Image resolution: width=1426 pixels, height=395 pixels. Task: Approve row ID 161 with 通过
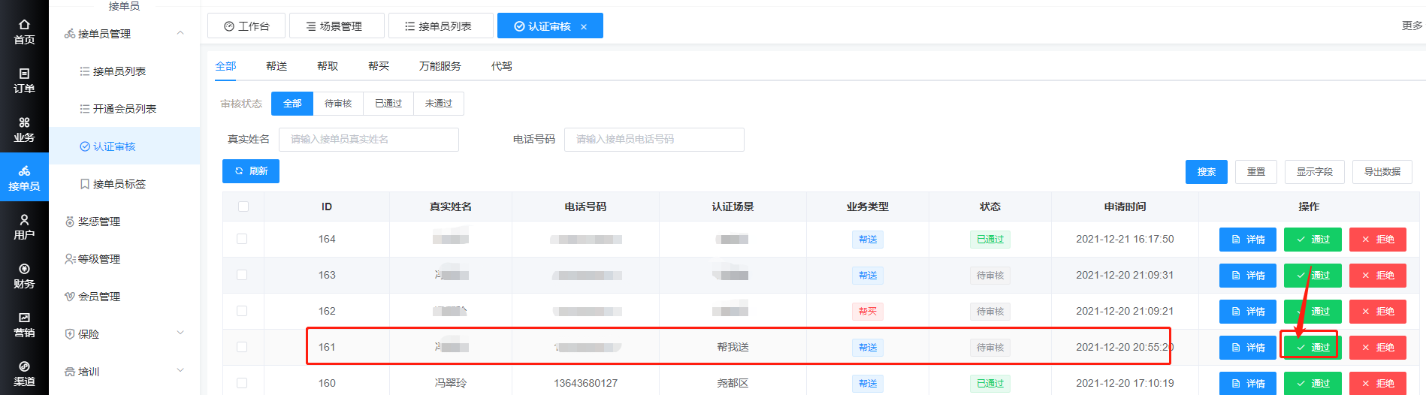click(1313, 348)
